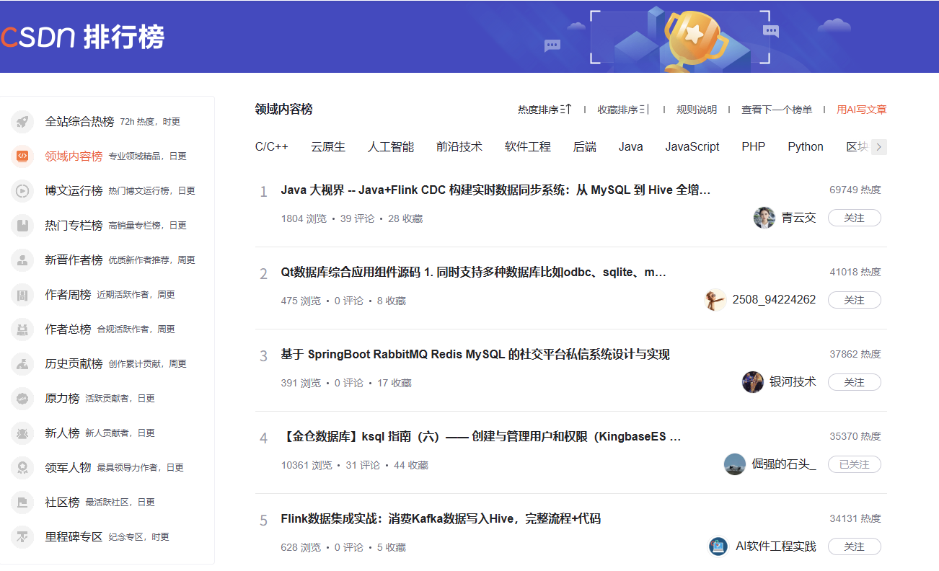Screen dimensions: 939x571
Task: Sort list by 收藏排序
Action: [x=623, y=110]
